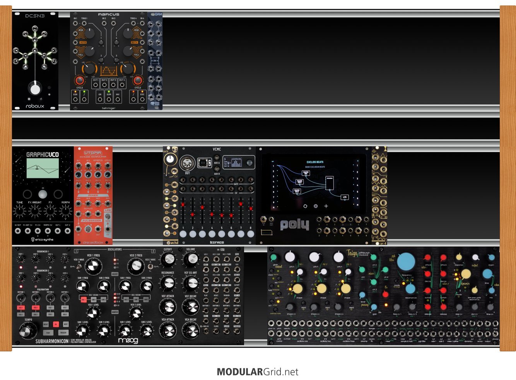Click the 1V/OCT jack on Graphic VCO

point(18,231)
